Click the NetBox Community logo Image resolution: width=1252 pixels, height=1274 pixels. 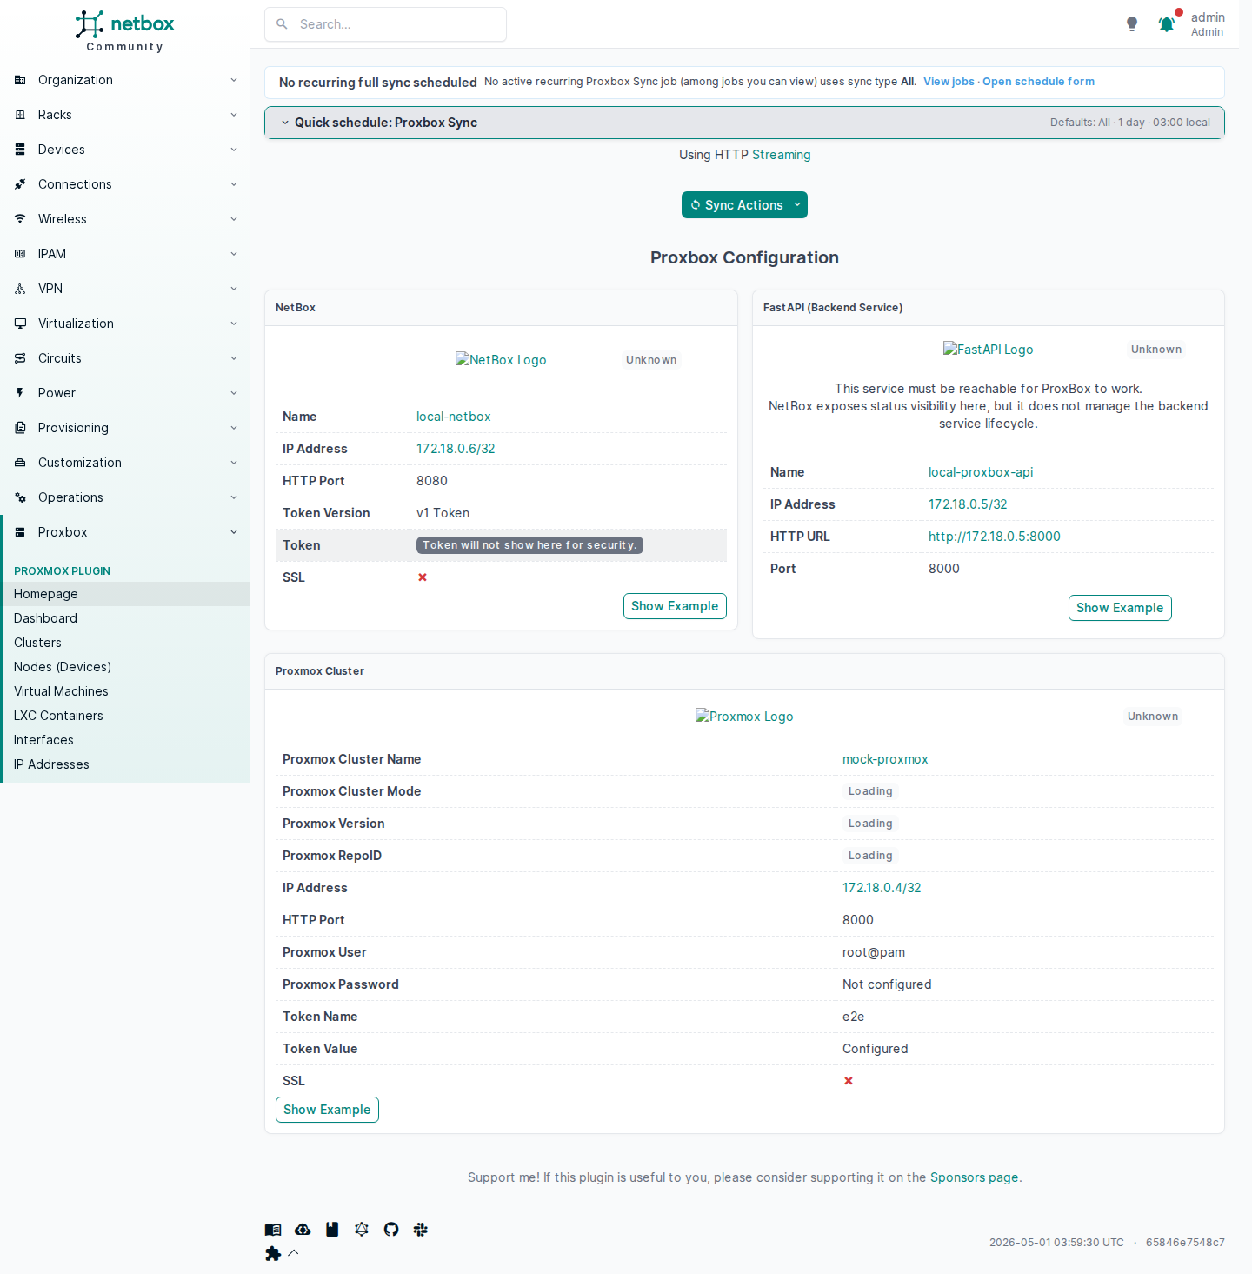[x=125, y=31]
